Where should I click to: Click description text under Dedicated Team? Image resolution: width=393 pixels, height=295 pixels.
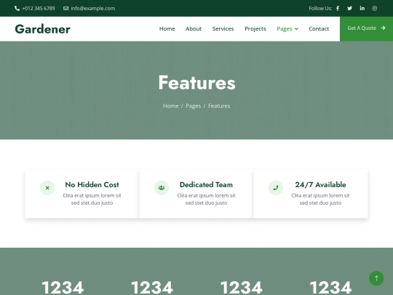[206, 199]
